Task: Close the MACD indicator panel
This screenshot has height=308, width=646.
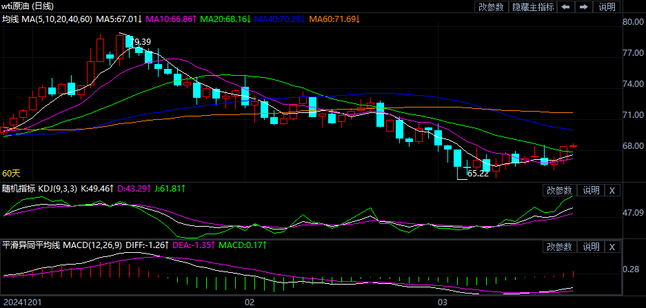Action: [x=612, y=247]
